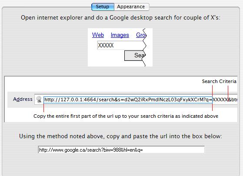Screen dimensions: 243x176
Task: Click the 'Open internet explorer' instruction heading
Action: [x=120, y=18]
